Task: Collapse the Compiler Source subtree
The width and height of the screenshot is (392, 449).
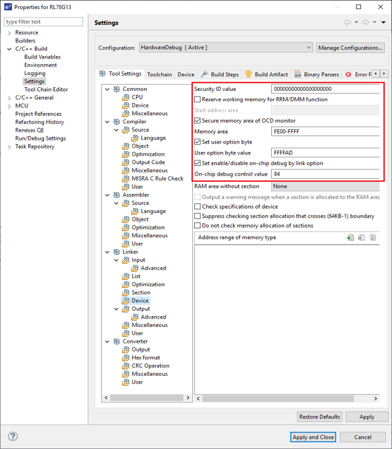Action: 117,130
